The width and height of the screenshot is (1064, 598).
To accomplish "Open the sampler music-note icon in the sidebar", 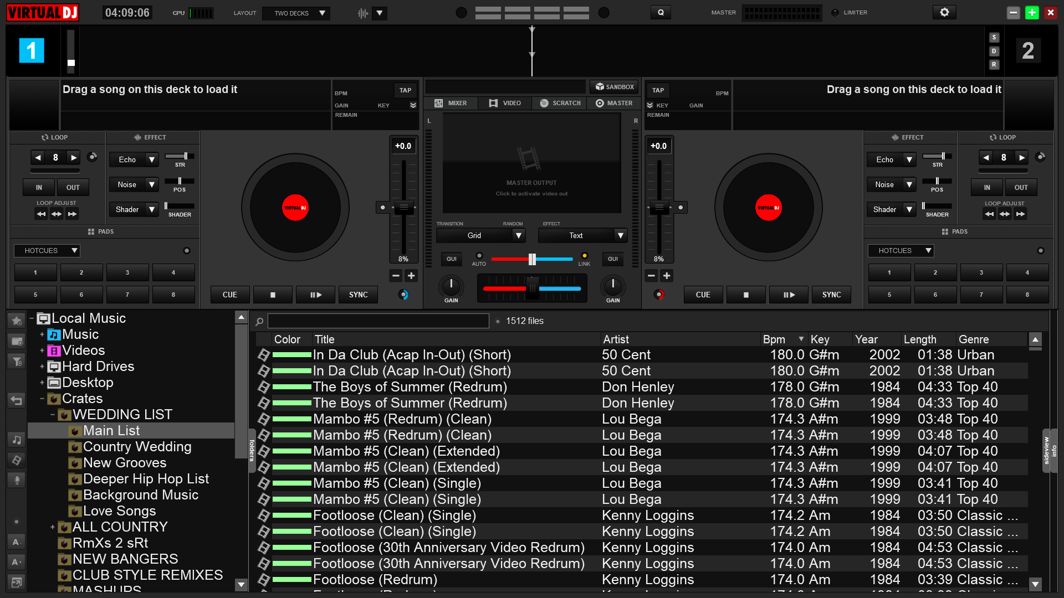I will (16, 440).
